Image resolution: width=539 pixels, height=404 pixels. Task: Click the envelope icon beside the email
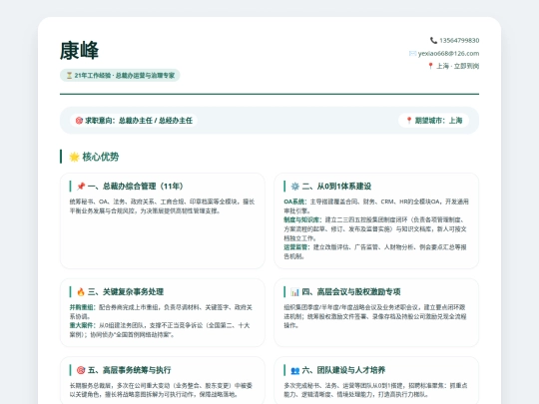click(x=412, y=53)
